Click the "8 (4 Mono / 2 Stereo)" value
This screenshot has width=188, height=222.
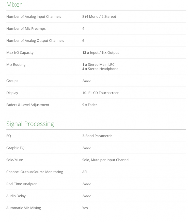click(x=99, y=17)
